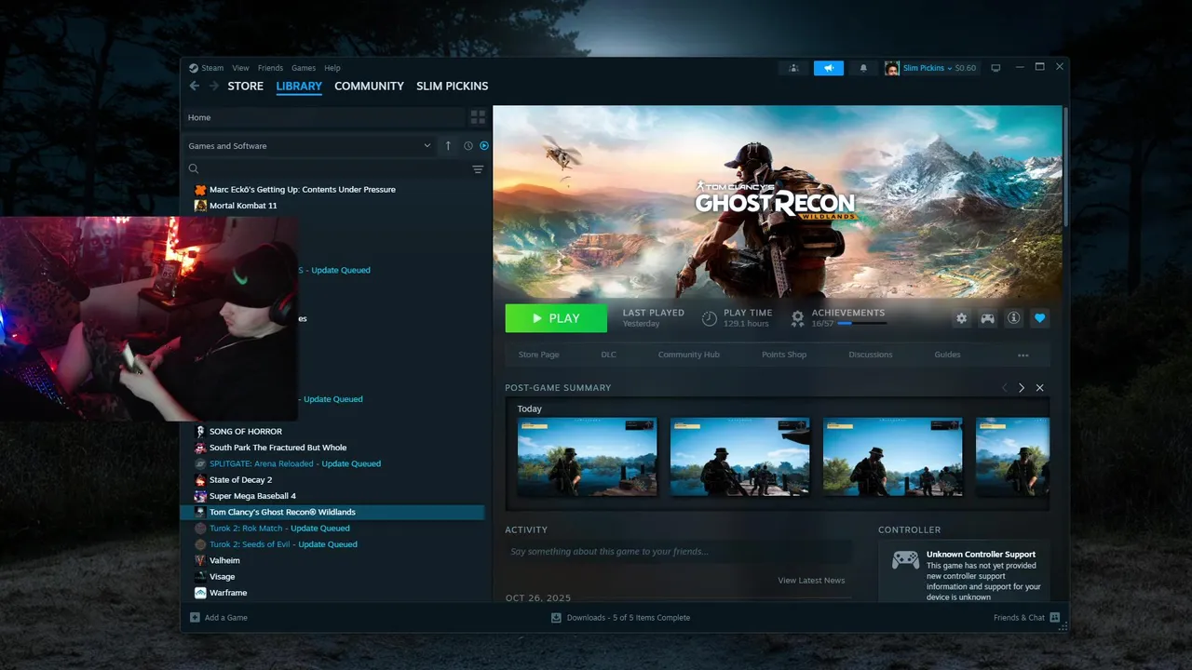
Task: Click the library search magnifier icon
Action: coord(194,168)
